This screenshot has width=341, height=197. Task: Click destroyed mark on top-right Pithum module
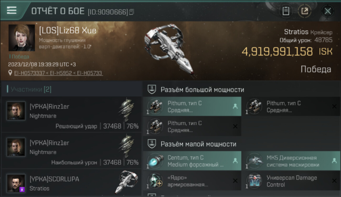pos(334,106)
